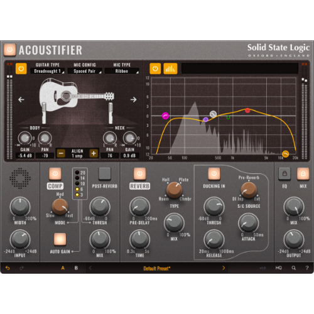Select the green EQ band node

coord(228,117)
